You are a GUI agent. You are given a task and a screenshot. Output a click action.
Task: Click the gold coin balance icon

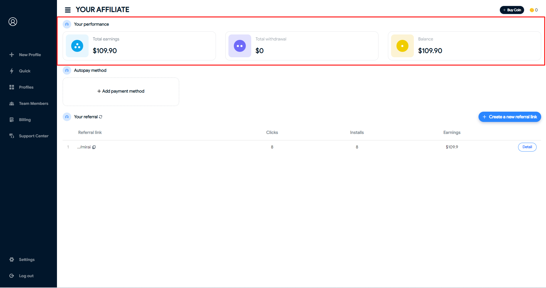531,10
